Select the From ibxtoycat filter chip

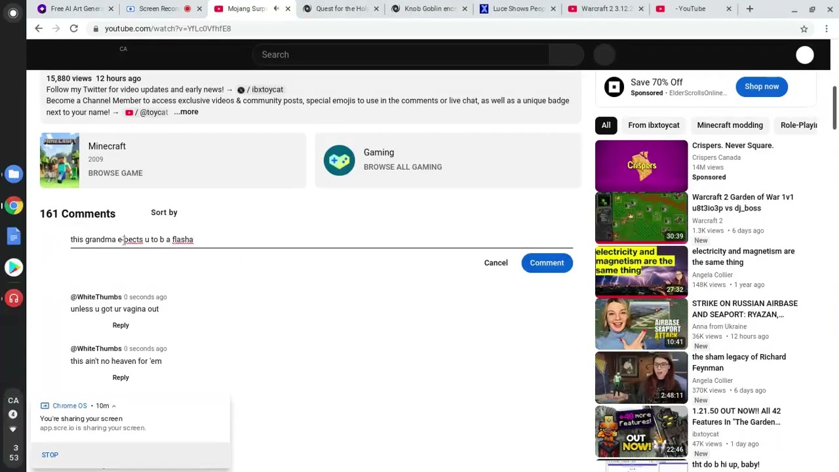coord(654,125)
